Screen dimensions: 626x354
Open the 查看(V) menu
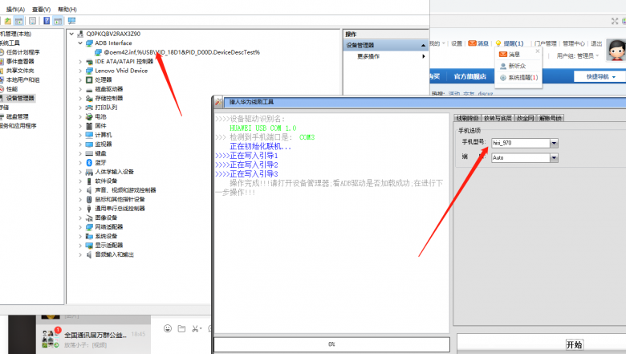pyautogui.click(x=41, y=9)
